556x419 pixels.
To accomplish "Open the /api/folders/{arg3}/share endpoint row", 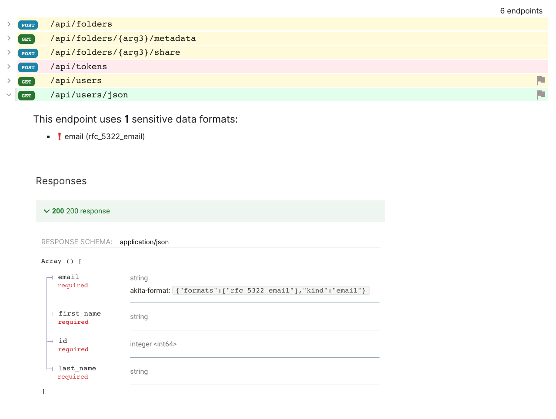I will tap(283, 52).
